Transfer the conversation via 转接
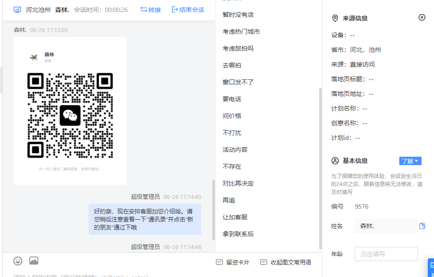434x277 pixels. pyautogui.click(x=150, y=10)
